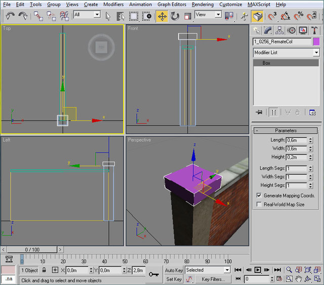Toggle the selection lock padlock

pyautogui.click(x=44, y=270)
